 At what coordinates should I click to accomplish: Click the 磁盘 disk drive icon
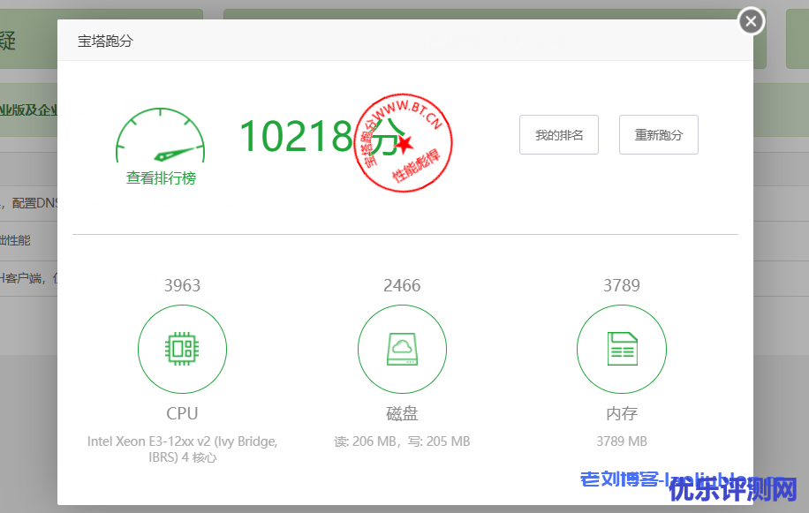click(402, 349)
